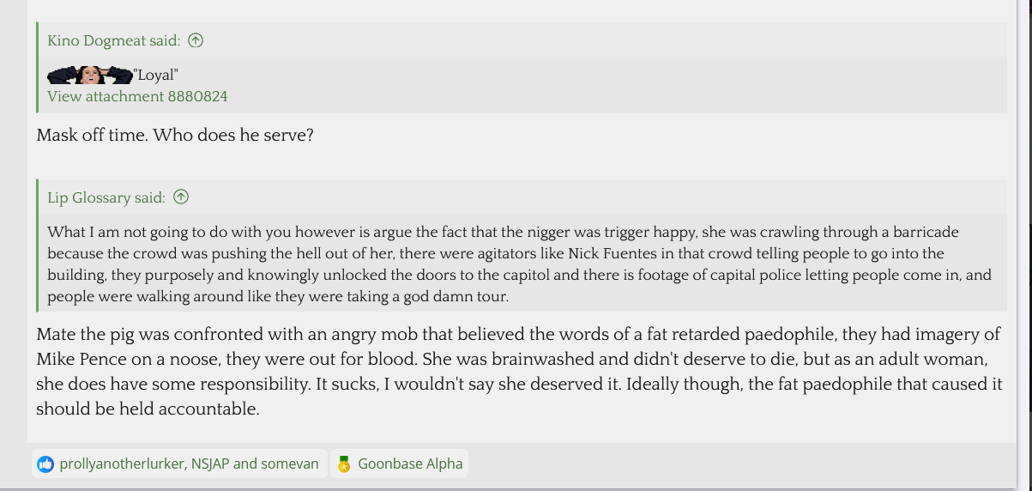Open View attachment 8880824
The width and height of the screenshot is (1032, 491).
[x=137, y=96]
